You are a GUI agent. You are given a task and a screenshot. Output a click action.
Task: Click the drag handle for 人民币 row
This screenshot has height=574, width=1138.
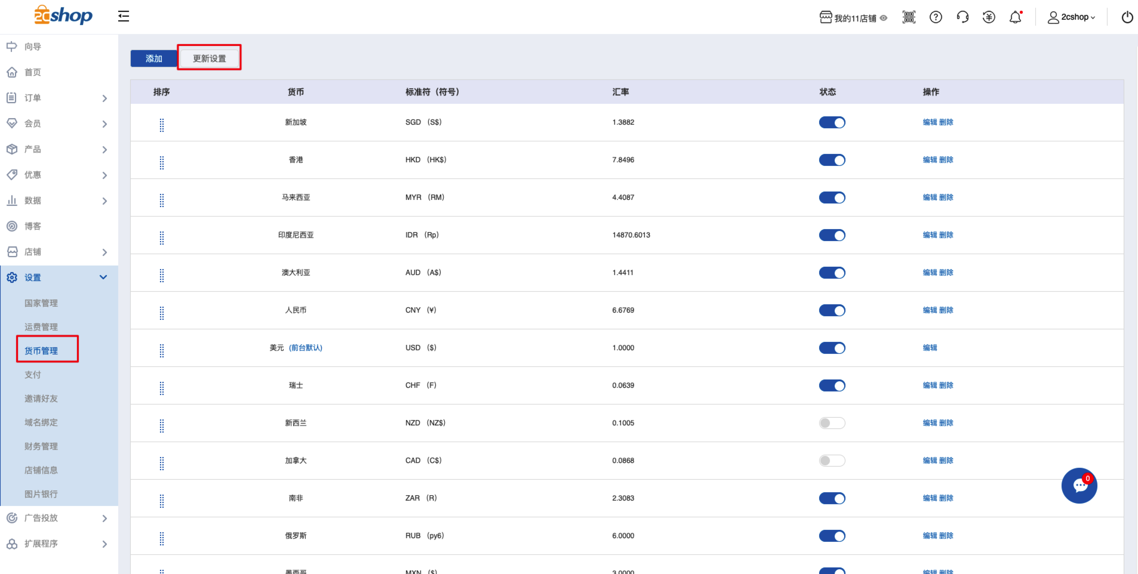tap(162, 313)
